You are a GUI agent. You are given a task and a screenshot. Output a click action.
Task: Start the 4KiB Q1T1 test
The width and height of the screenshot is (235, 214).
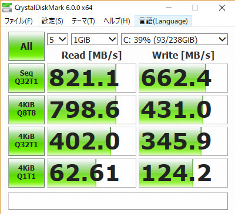[26, 173]
